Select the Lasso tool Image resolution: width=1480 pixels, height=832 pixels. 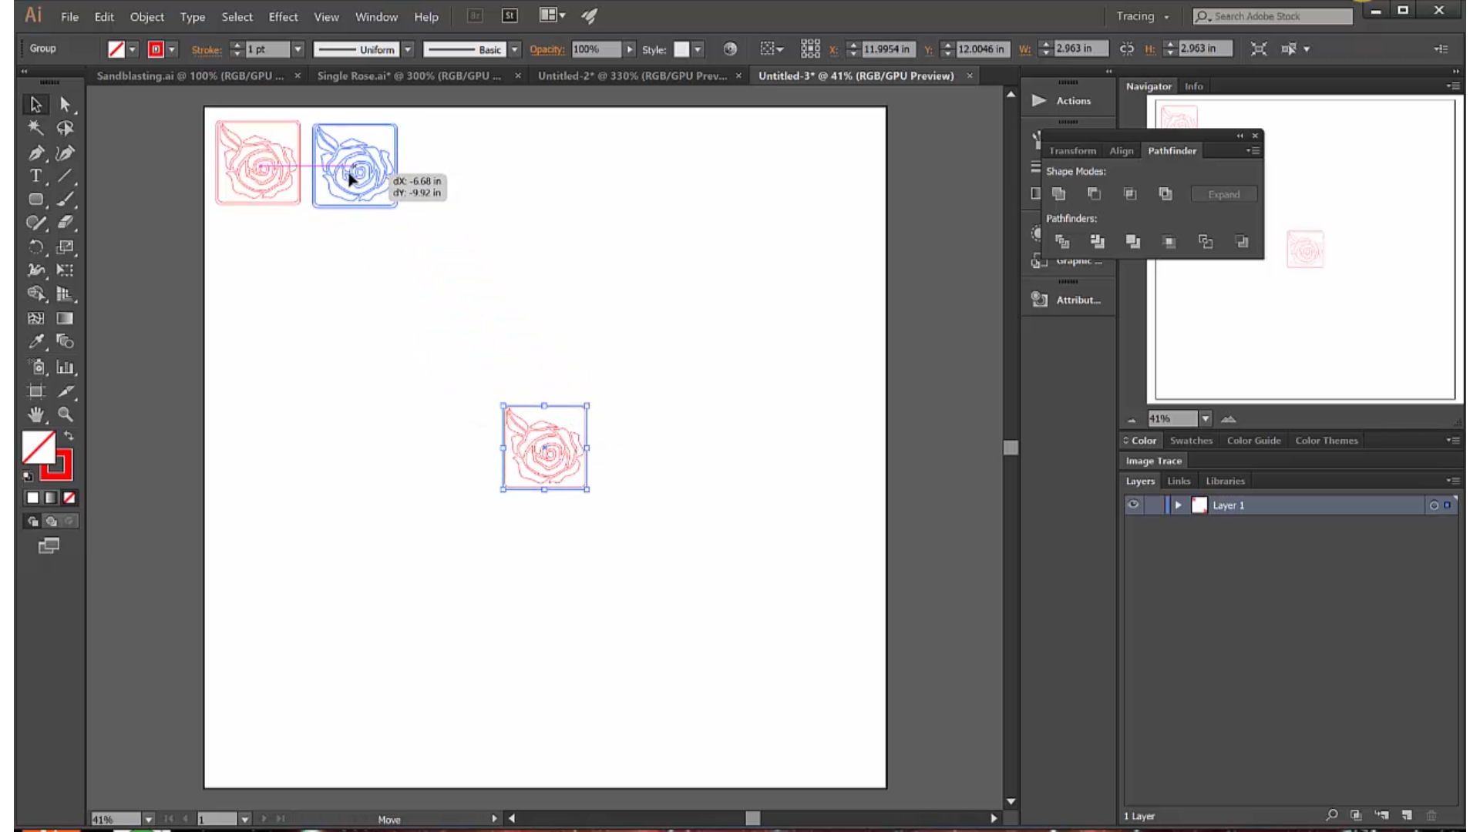(65, 128)
